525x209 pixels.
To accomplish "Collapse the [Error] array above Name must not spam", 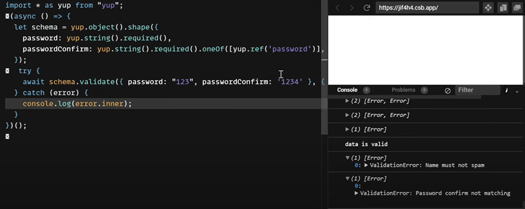I will (x=347, y=158).
